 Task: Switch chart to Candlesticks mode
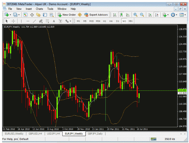click(121, 15)
